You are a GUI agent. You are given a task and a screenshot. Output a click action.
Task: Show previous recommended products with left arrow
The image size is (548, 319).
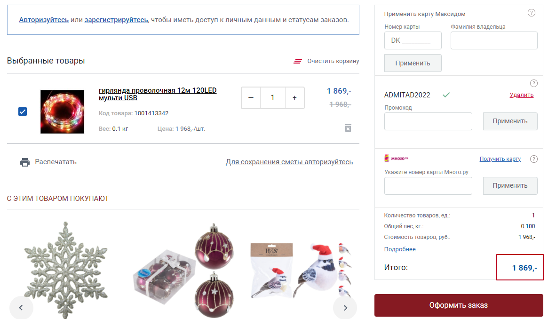[x=21, y=307]
